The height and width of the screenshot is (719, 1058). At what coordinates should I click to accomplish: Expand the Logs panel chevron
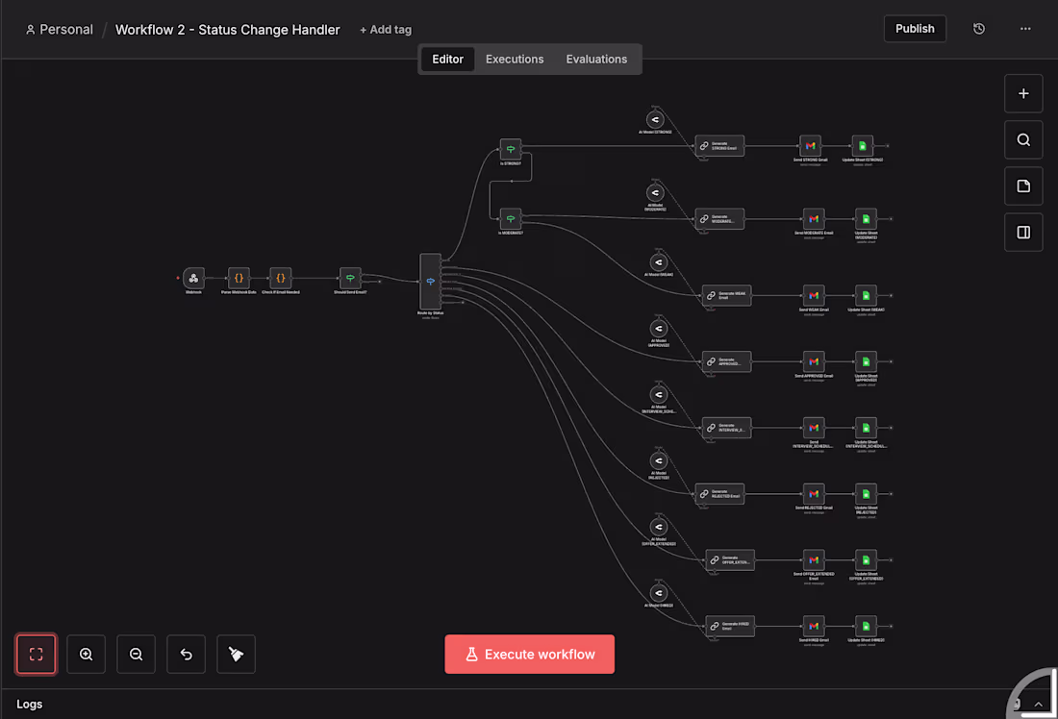[1040, 704]
